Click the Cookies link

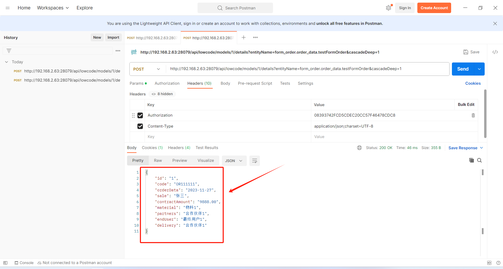click(473, 83)
